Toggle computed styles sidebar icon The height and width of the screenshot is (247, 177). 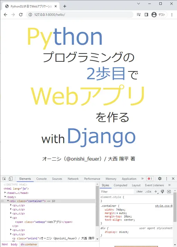[x=169, y=191]
